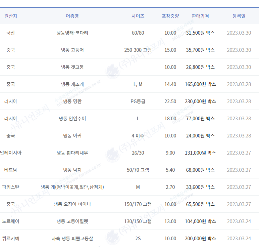The image size is (259, 247).
Task: Click origin 러시아 in 냉동 명란 row
Action: pyautogui.click(x=11, y=101)
